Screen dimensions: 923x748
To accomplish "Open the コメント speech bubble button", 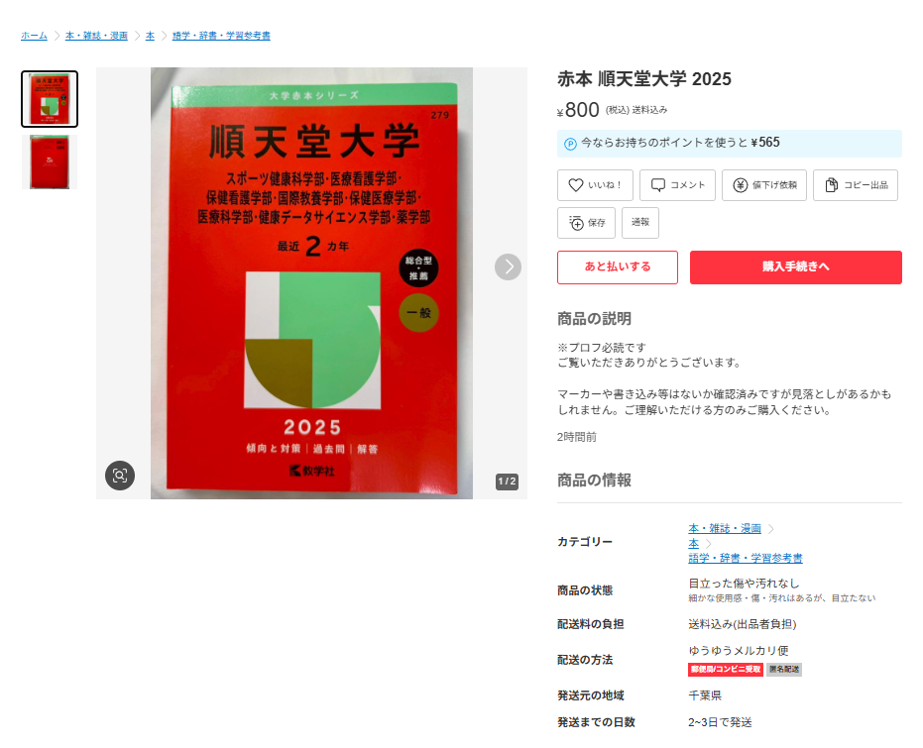I will tap(677, 185).
